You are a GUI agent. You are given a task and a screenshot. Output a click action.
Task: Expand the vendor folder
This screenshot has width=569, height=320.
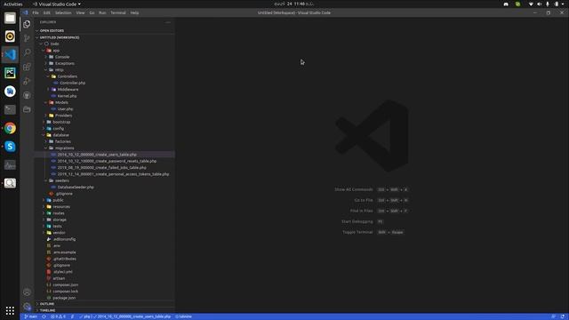[59, 233]
